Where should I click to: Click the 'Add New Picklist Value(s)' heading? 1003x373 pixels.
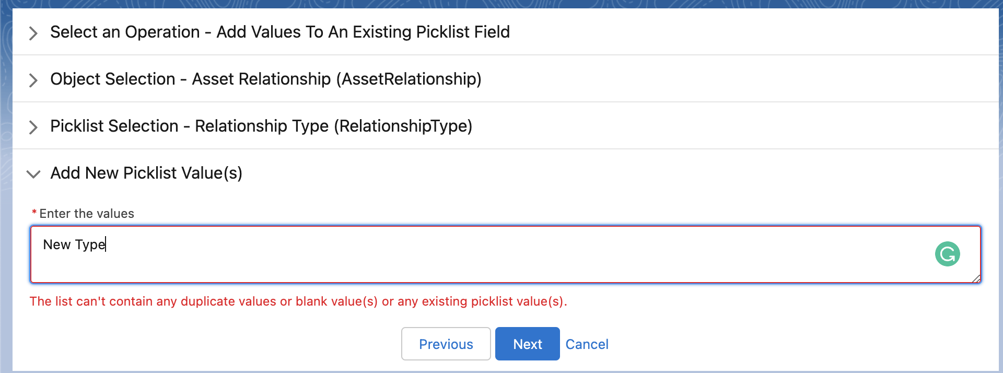coord(146,173)
